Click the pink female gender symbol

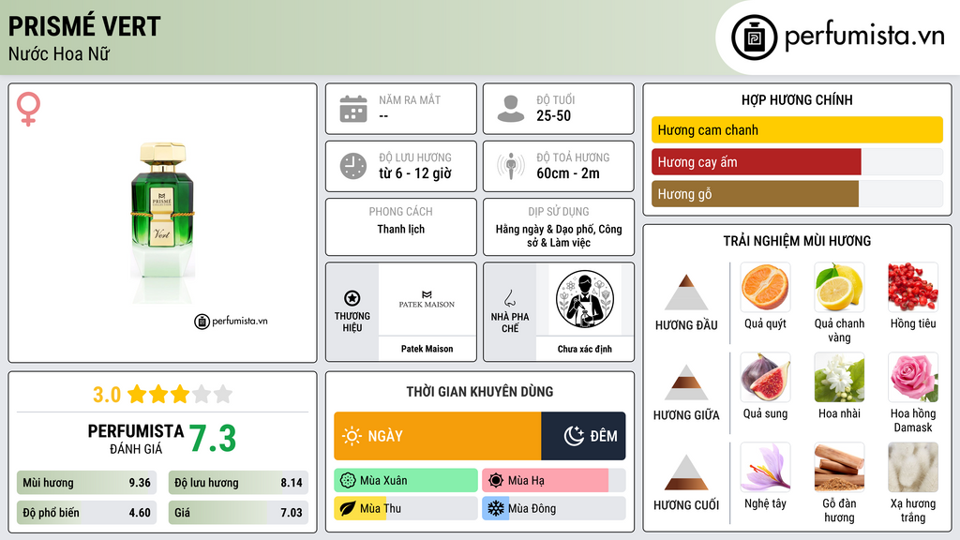[28, 109]
